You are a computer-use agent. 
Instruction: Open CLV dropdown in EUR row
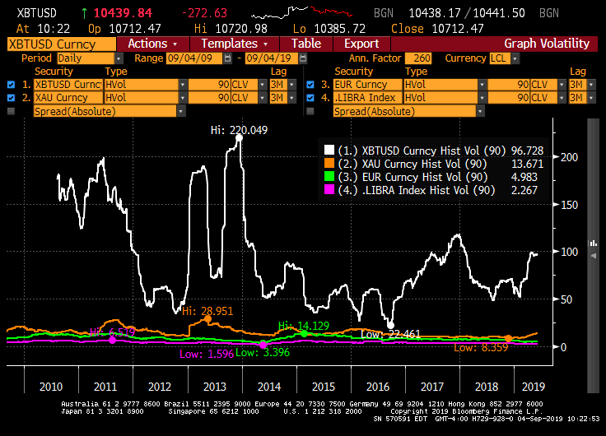562,85
